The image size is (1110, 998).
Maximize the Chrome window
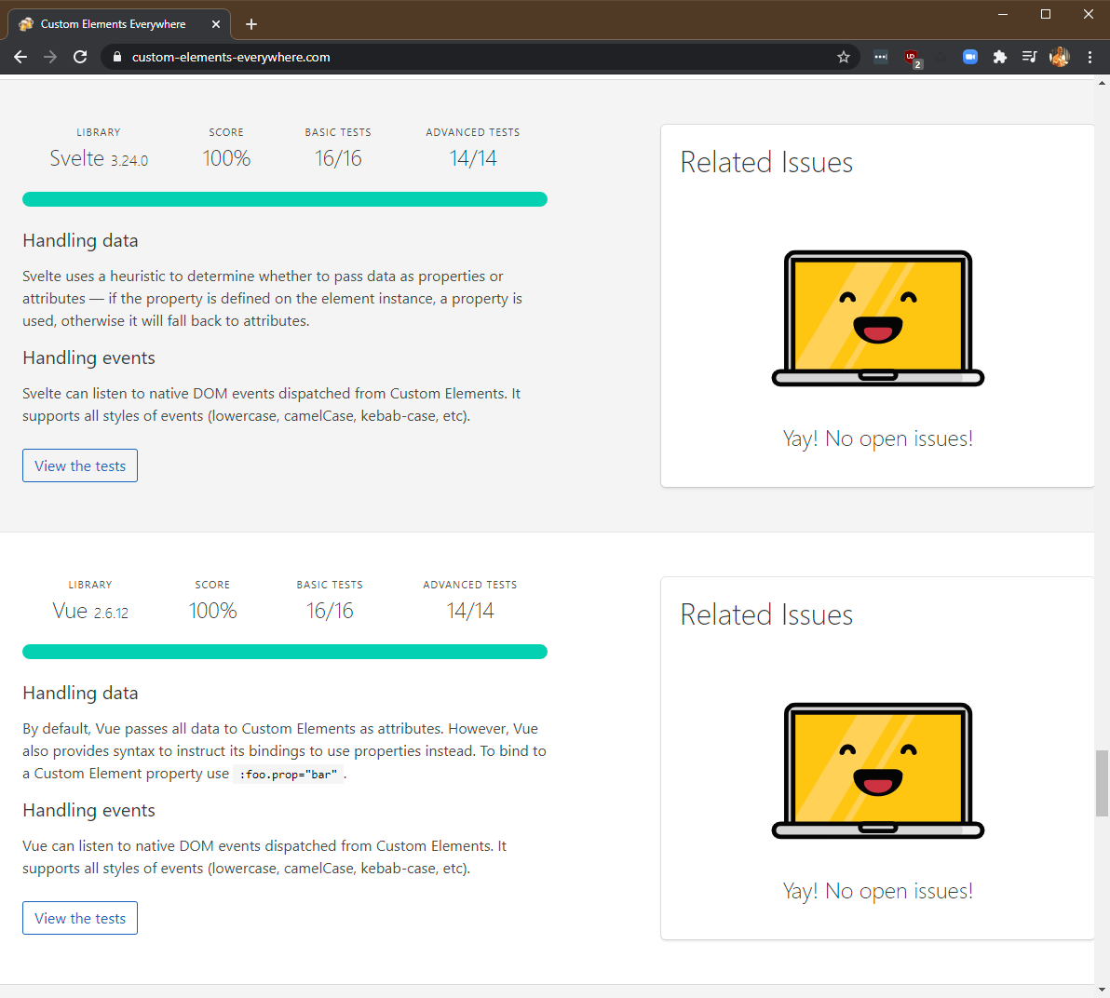(1046, 14)
